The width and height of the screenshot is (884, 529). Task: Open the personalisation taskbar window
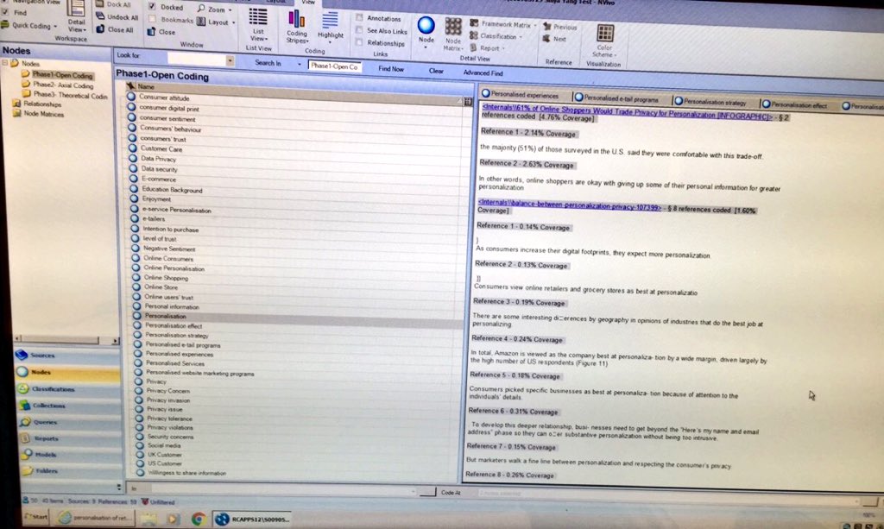coord(96,518)
